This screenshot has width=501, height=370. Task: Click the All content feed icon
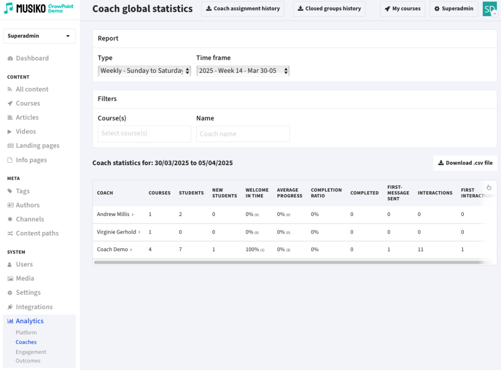click(x=10, y=89)
